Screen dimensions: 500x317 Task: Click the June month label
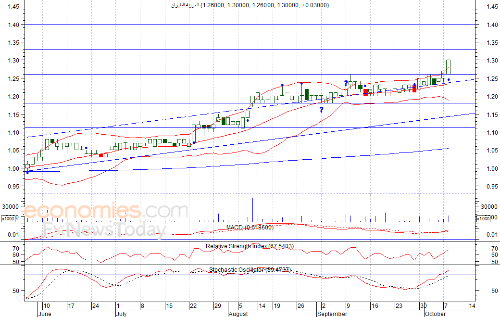45,314
